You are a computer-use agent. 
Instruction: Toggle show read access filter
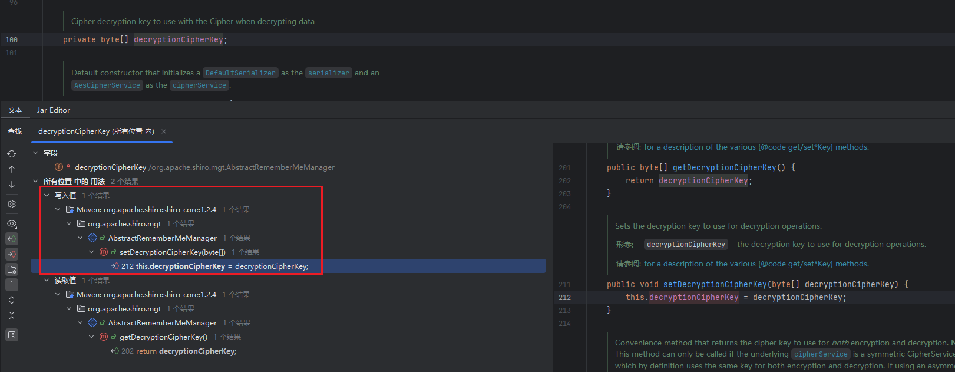pos(12,239)
